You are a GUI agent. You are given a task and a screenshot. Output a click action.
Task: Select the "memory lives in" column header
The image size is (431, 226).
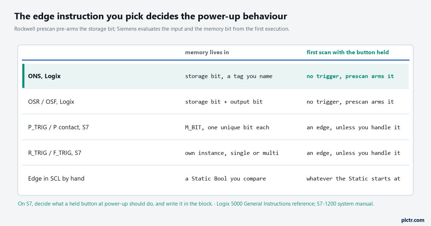pos(207,52)
